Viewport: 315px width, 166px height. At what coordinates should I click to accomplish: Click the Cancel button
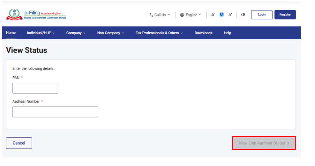19,143
